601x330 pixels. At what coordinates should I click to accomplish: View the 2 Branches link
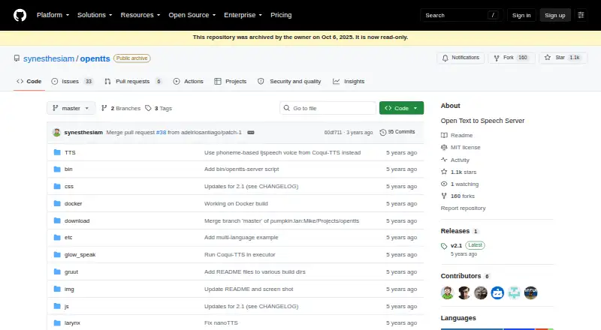tap(121, 108)
